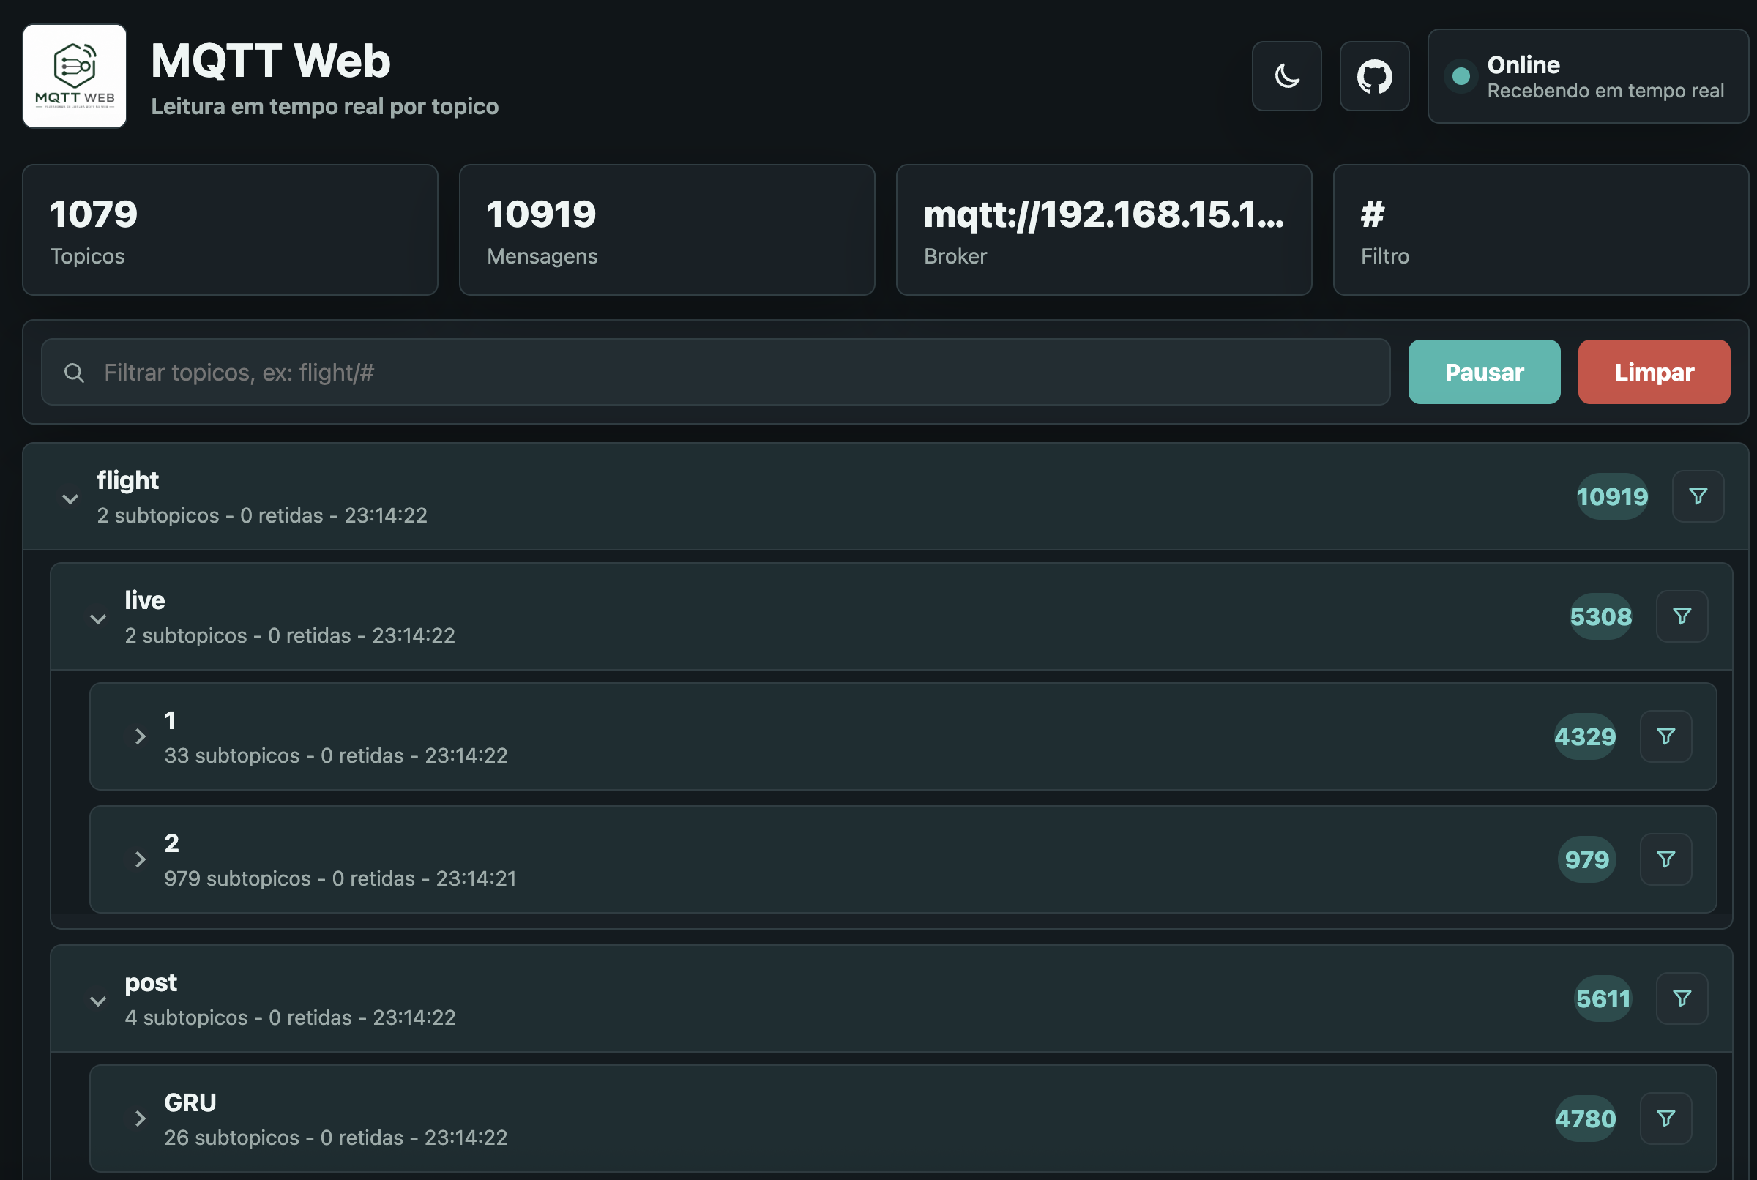Focus the Filtrar topicos input field
This screenshot has width=1757, height=1180.
[x=715, y=372]
